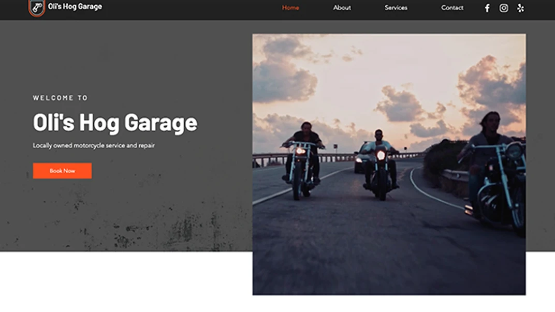Image resolution: width=555 pixels, height=312 pixels.
Task: Open the About page
Action: point(342,8)
